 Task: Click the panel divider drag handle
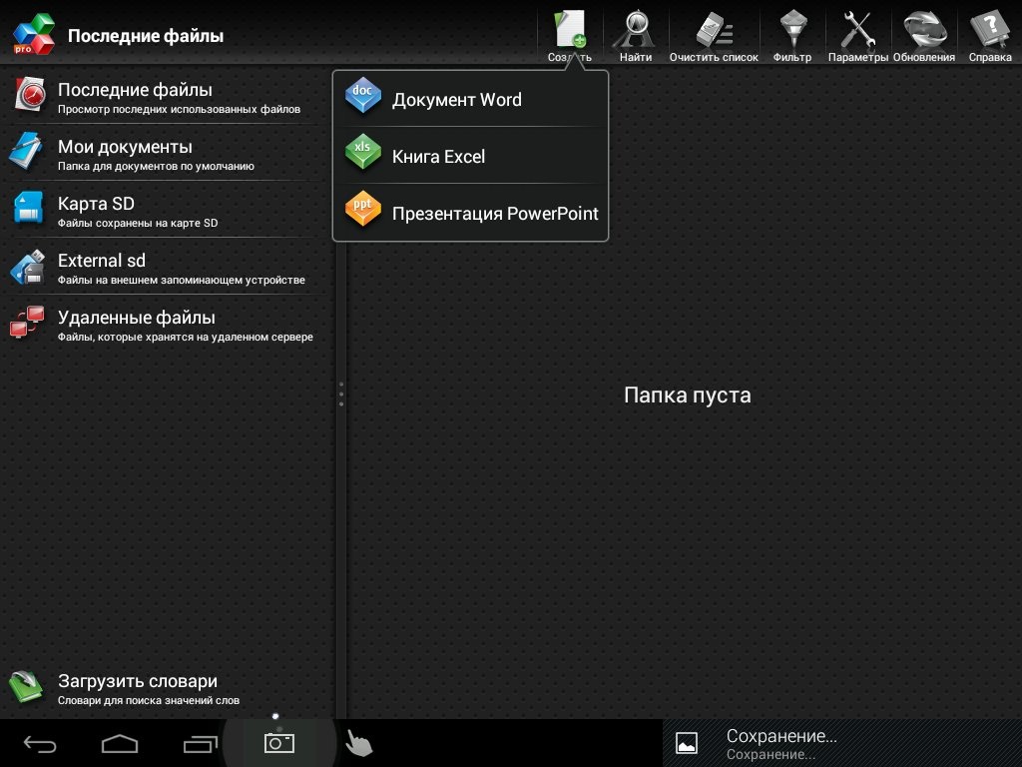341,393
